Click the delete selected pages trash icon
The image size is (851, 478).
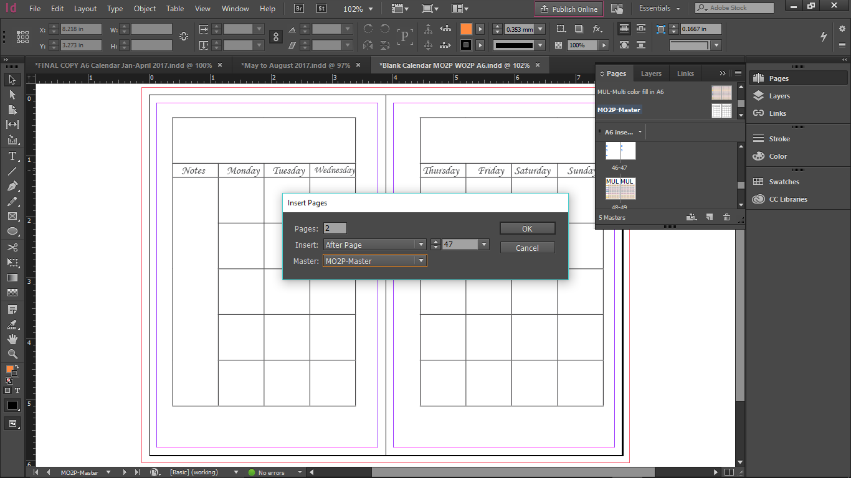coord(726,217)
